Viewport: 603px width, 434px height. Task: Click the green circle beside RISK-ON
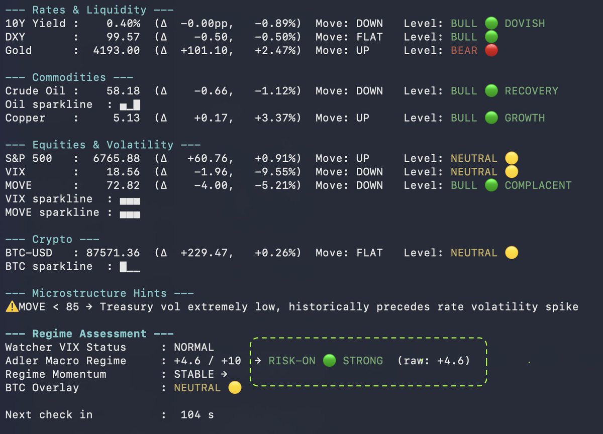point(329,361)
